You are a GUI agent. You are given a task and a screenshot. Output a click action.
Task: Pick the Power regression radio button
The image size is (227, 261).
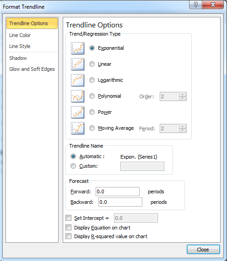pos(92,112)
